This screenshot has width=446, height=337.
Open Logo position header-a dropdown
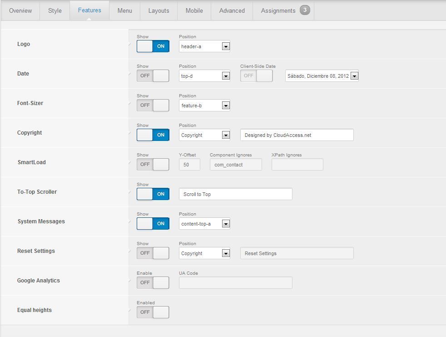point(204,46)
